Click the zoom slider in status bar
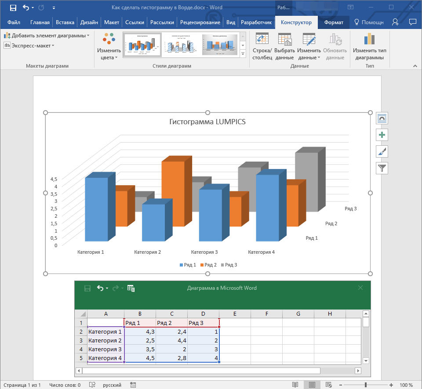This screenshot has width=422, height=389. point(365,385)
